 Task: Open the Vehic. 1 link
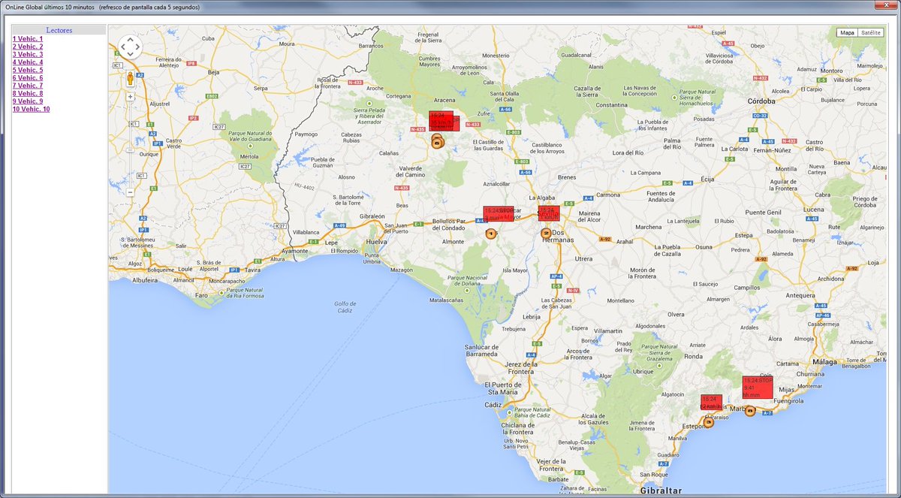(x=28, y=39)
